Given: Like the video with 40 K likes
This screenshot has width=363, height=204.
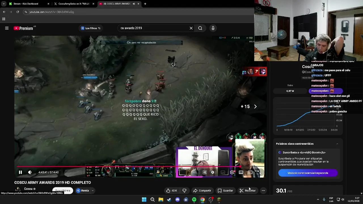Looking at the screenshot, I should click(172, 191).
